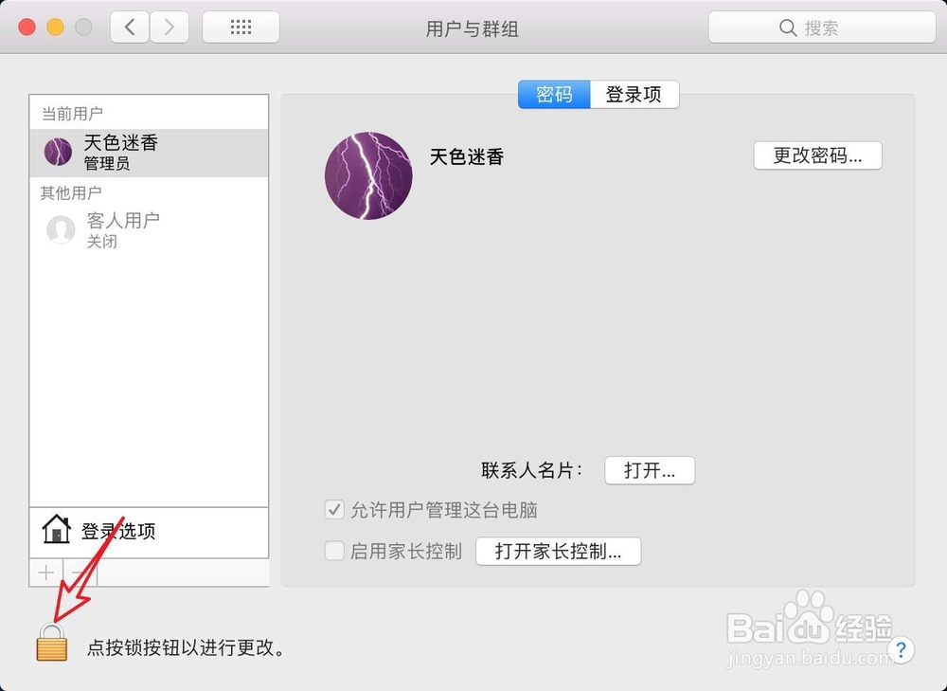Viewport: 947px width, 691px height.
Task: Click the 登录选项 house icon
Action: 56,529
